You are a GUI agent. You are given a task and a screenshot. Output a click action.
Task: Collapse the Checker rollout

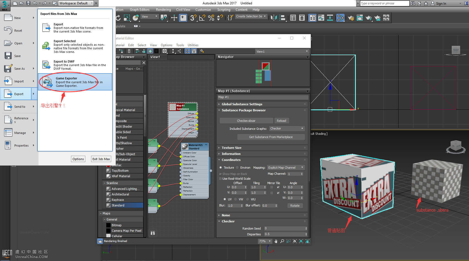[x=228, y=221]
